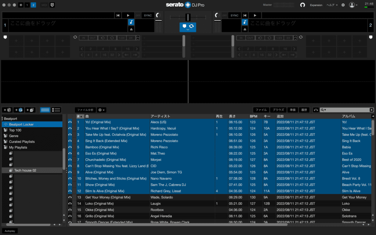This screenshot has height=235, width=376.
Task: Open the MIDI assignment mode
Action: (44, 5)
